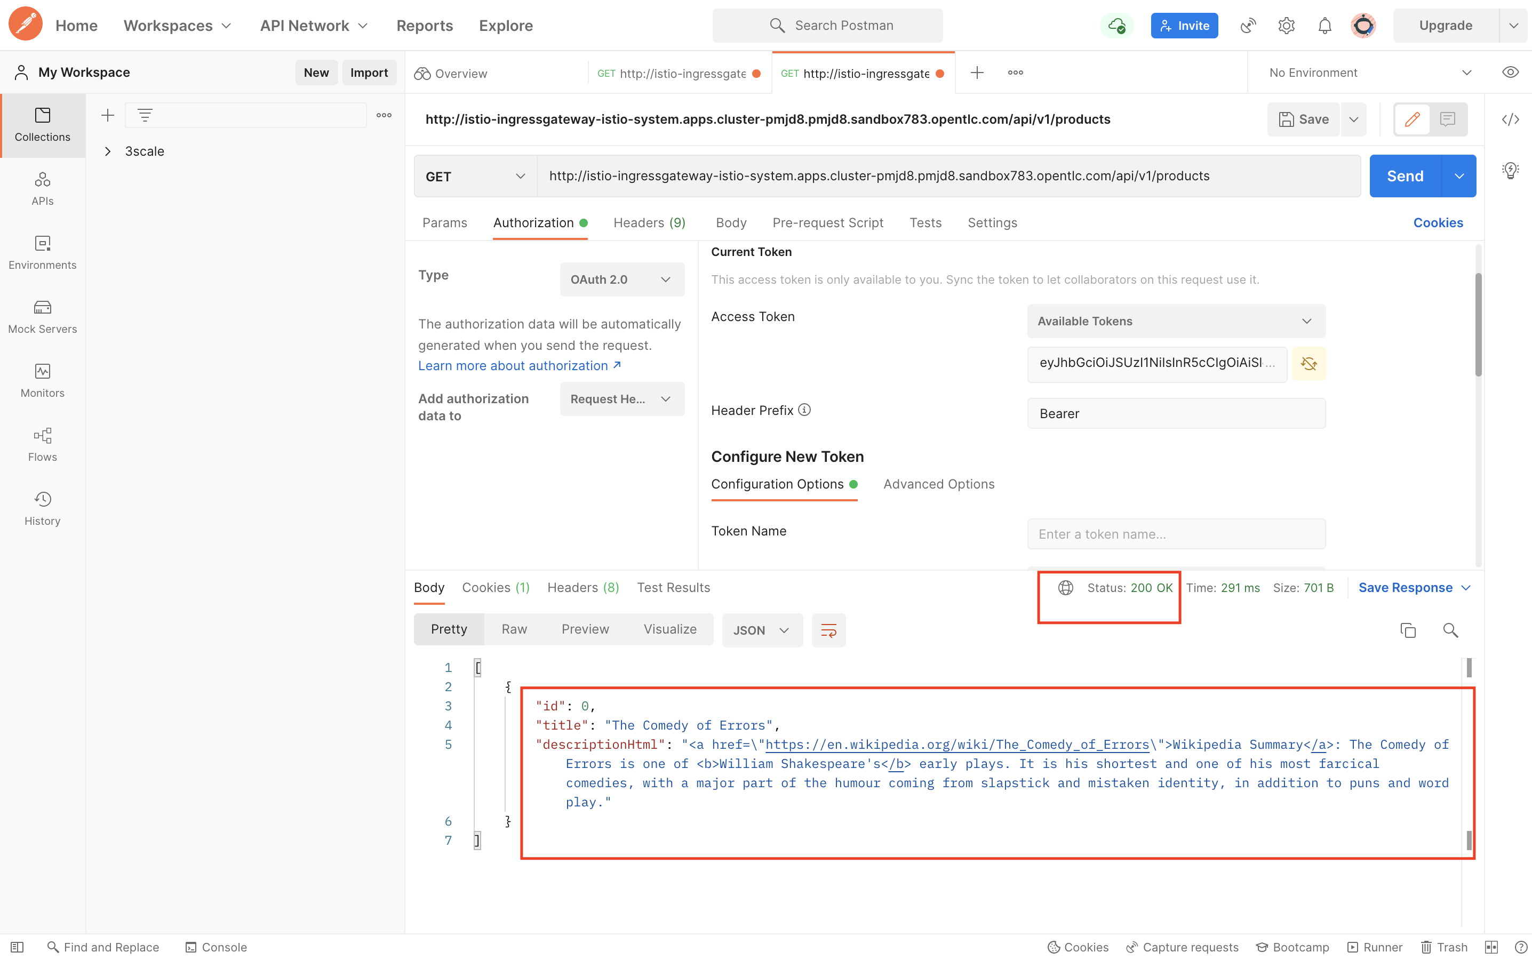Click the Beautify response icon

pyautogui.click(x=828, y=630)
